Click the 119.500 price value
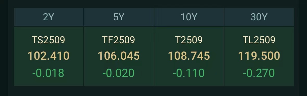 (x=259, y=56)
